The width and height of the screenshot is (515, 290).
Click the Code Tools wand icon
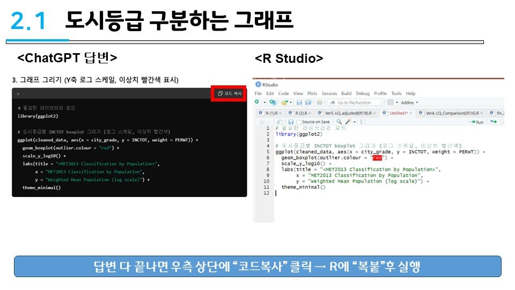[348, 122]
